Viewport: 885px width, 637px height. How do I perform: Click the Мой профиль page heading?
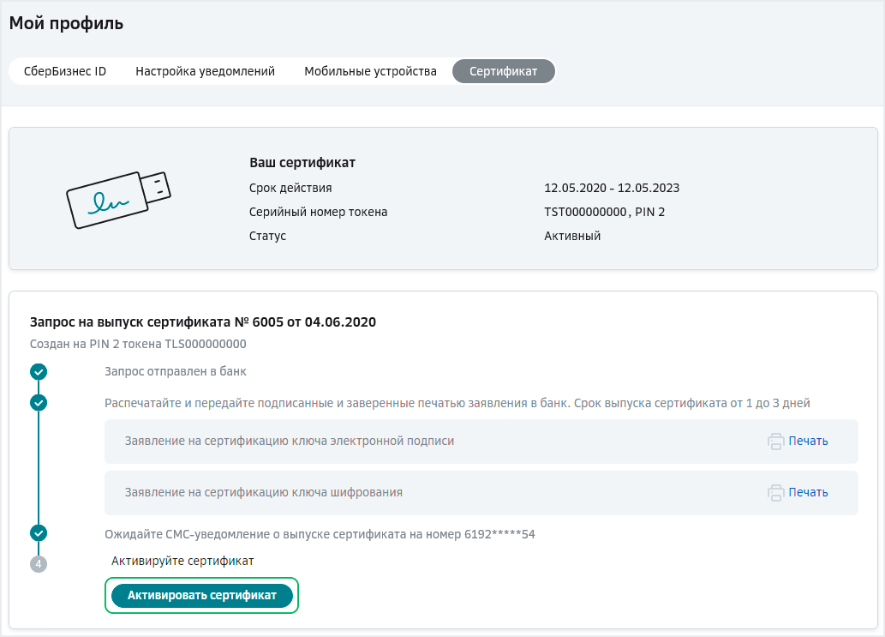click(x=65, y=23)
